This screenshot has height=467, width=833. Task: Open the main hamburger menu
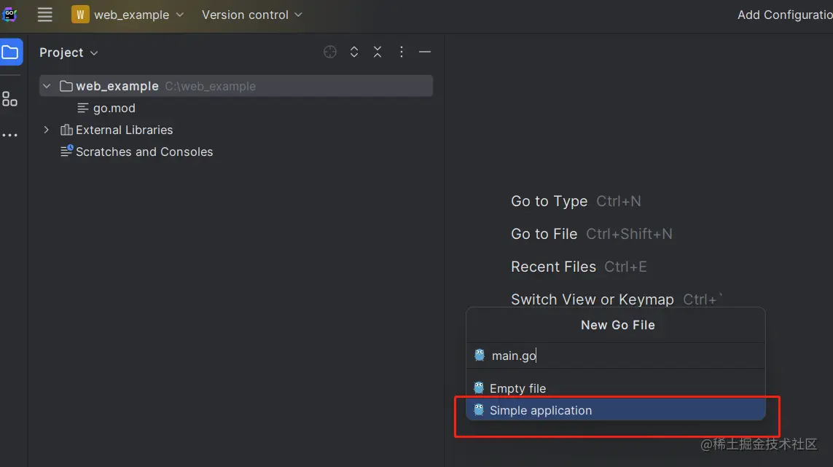point(44,15)
